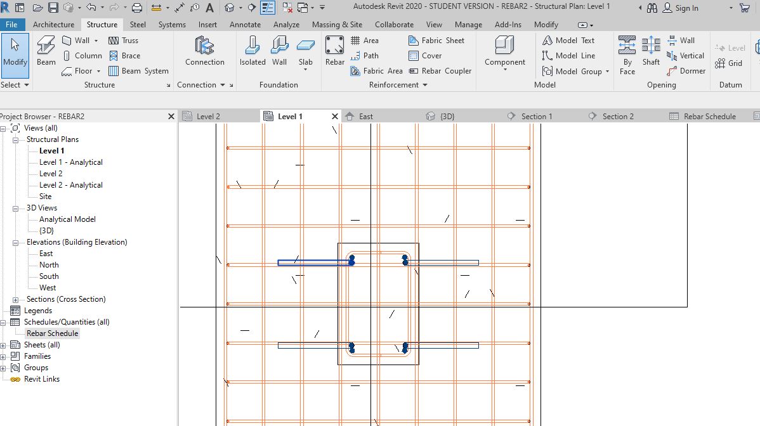Select the Isolated foundation tool

252,51
